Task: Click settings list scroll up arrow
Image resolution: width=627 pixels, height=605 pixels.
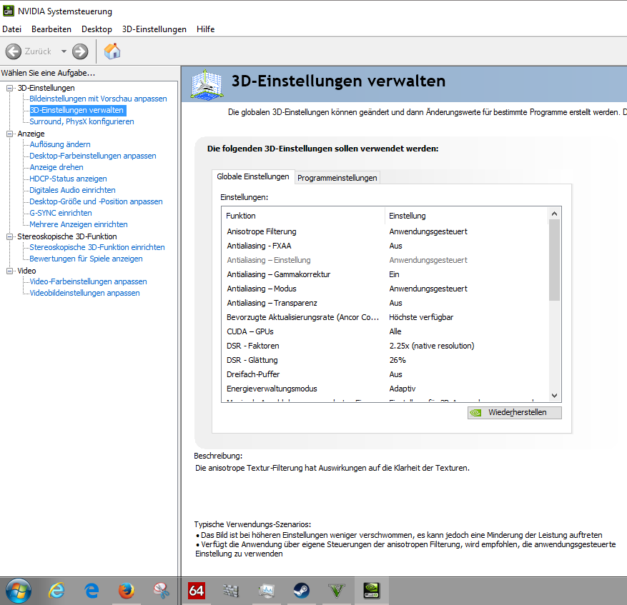Action: pos(554,214)
